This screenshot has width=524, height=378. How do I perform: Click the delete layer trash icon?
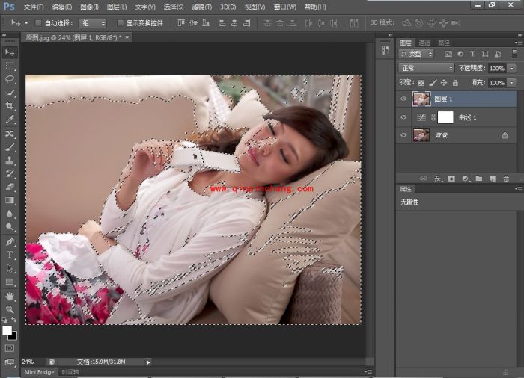coord(506,179)
